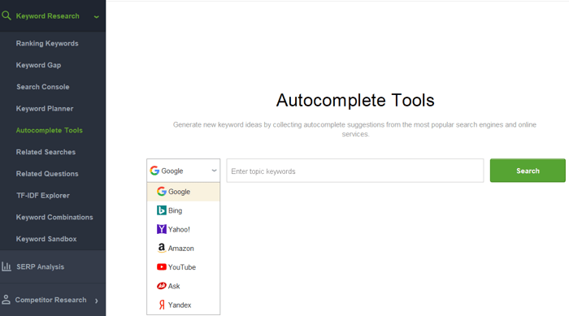The image size is (569, 316).
Task: Open Related Searches in the sidebar
Action: [46, 152]
